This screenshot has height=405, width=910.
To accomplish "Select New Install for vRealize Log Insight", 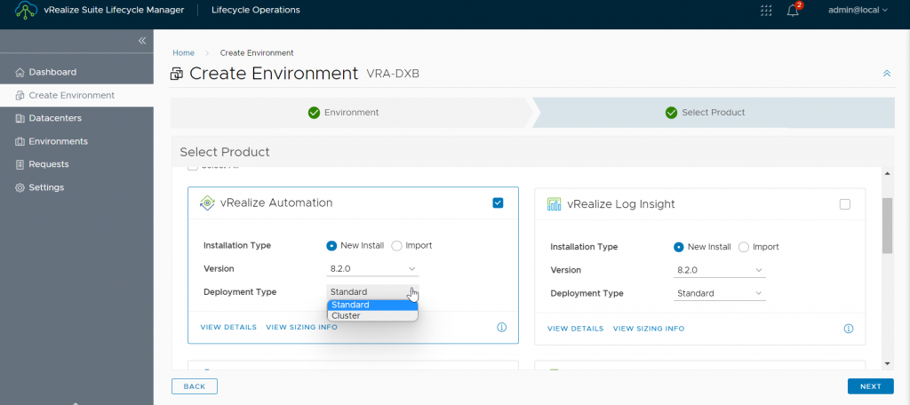I will (x=678, y=247).
